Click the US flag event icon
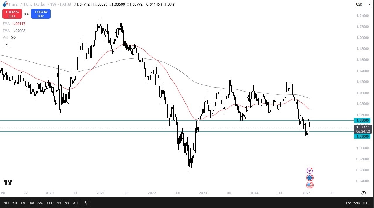 310,185
